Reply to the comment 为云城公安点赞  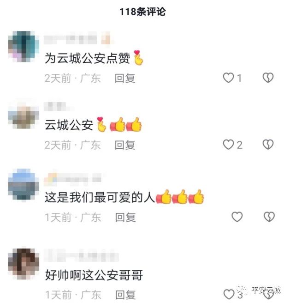pos(125,78)
